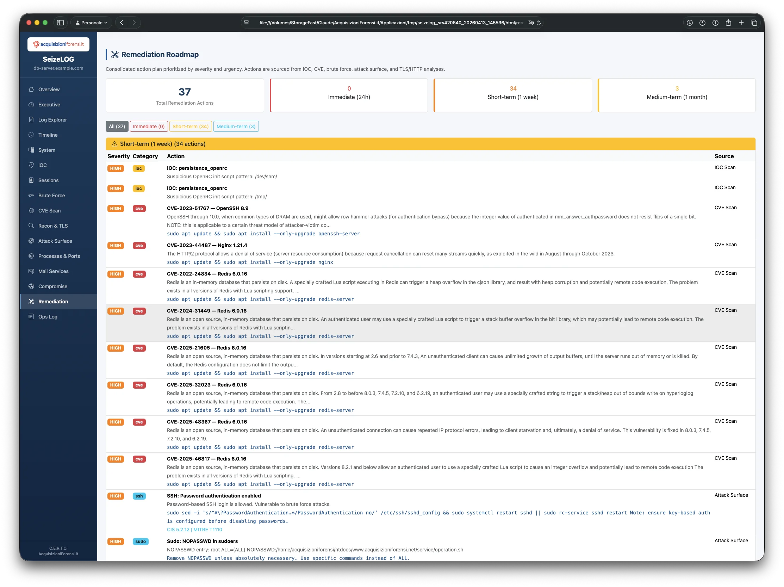
Task: Reload the current page
Action: pyautogui.click(x=539, y=22)
